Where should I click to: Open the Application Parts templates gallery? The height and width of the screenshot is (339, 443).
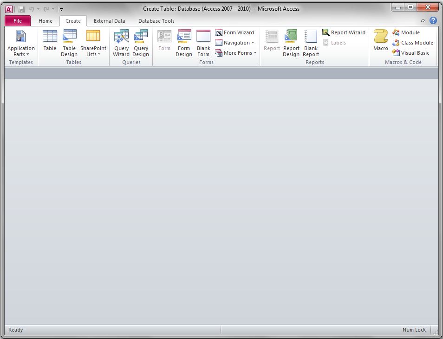point(21,43)
